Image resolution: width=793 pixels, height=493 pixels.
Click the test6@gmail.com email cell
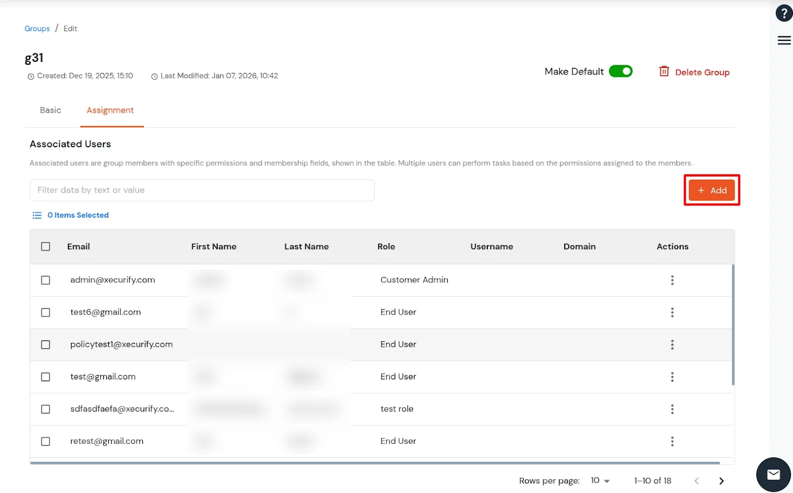click(106, 312)
